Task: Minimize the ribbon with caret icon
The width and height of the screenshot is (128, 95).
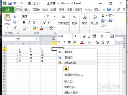Action: coord(104,10)
